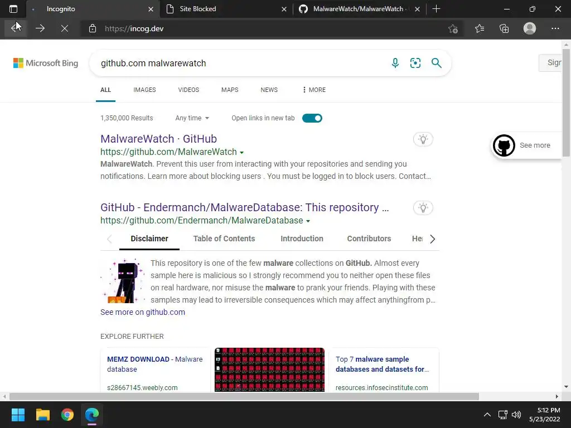The image size is (571, 428).
Task: Open the volume speaker tray icon
Action: tap(516, 415)
